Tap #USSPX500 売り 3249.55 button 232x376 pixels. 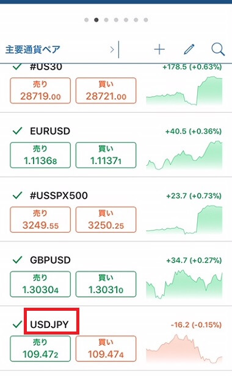click(x=40, y=219)
